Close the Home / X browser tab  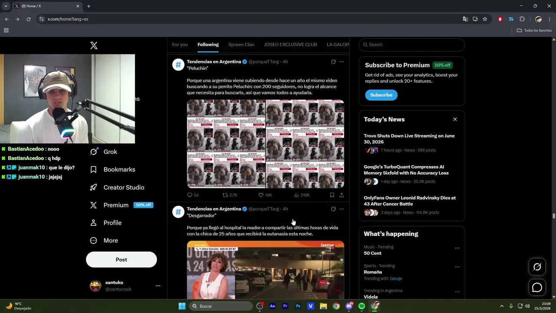point(78,6)
